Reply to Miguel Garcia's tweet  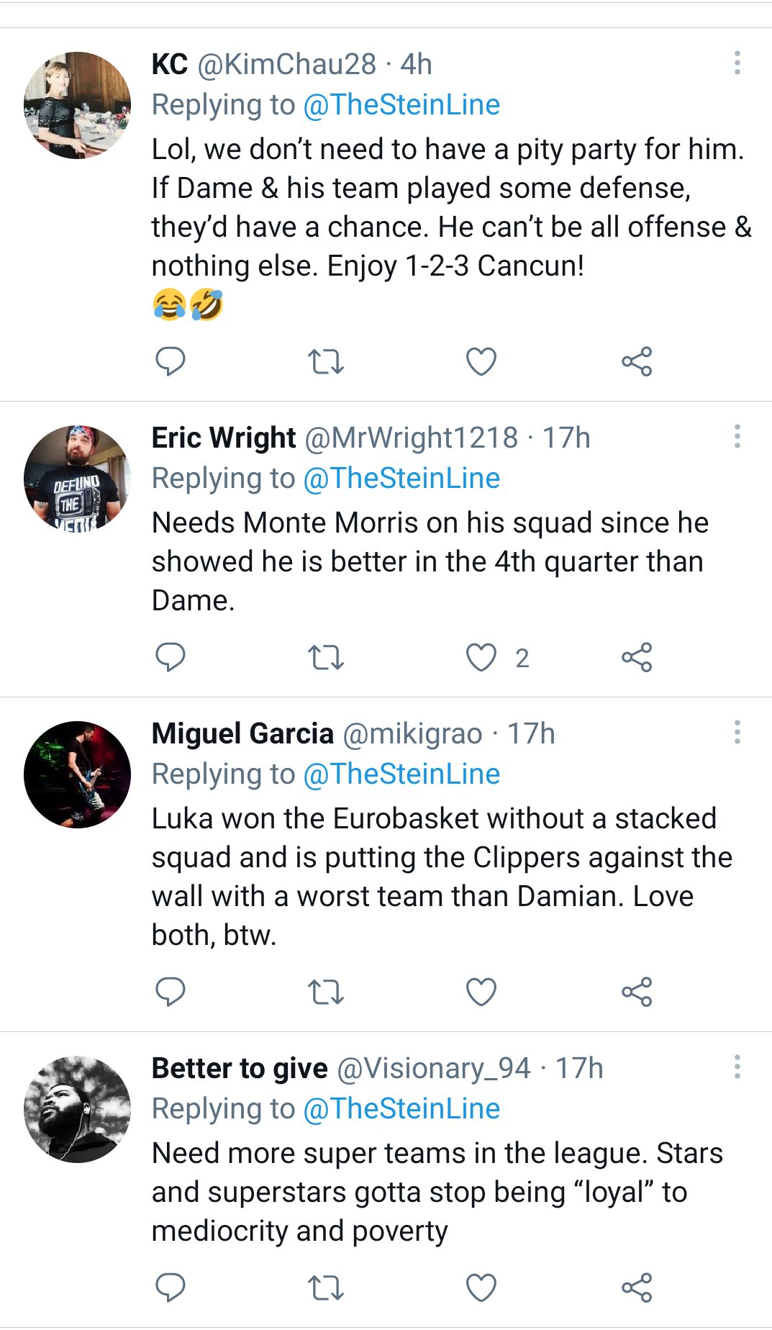(x=171, y=992)
